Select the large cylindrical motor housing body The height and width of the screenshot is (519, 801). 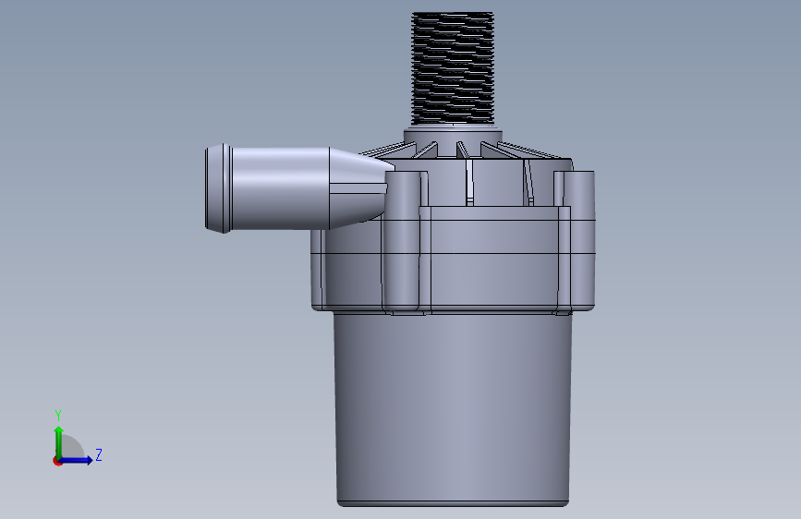coord(453,409)
